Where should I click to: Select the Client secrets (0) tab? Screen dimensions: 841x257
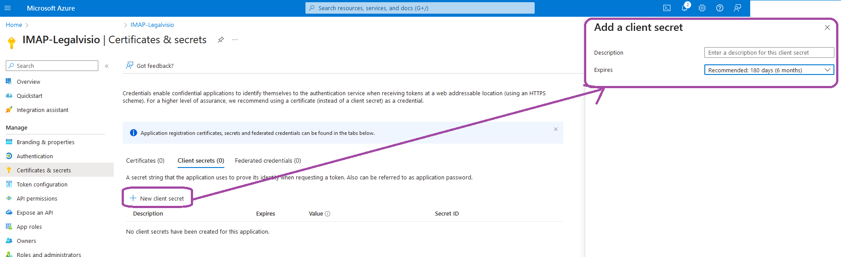tap(201, 160)
